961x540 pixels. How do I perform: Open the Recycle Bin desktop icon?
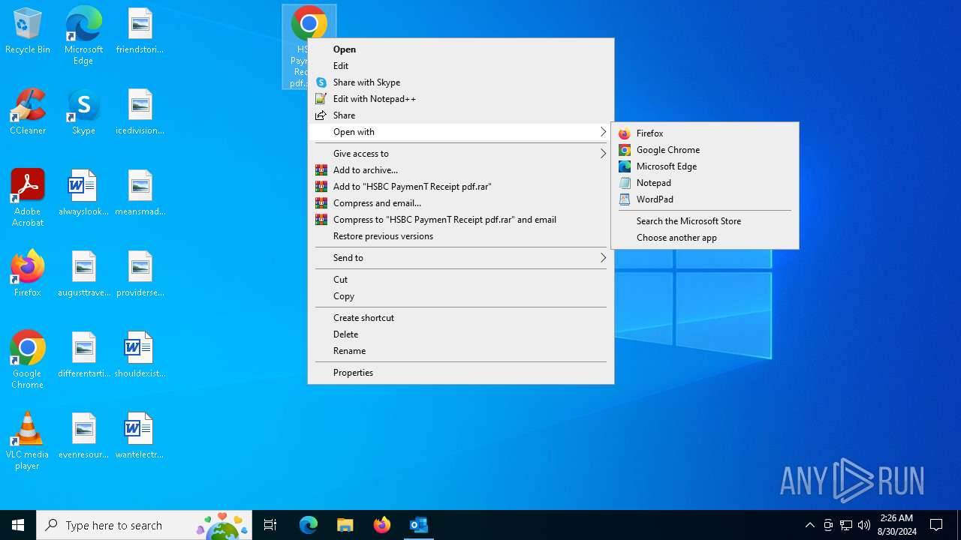pyautogui.click(x=28, y=31)
